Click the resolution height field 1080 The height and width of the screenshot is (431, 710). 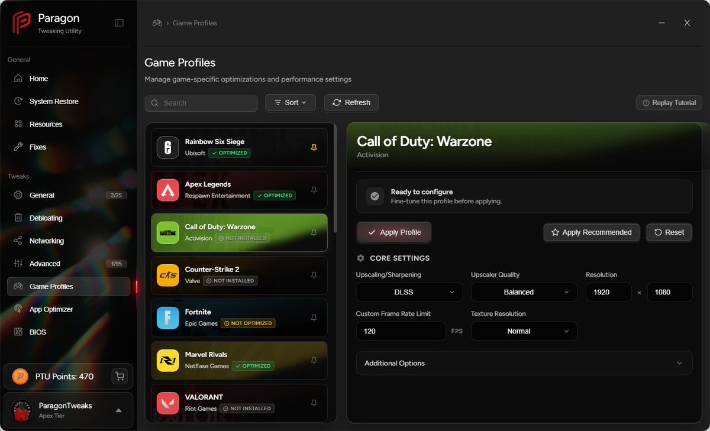[x=670, y=292]
